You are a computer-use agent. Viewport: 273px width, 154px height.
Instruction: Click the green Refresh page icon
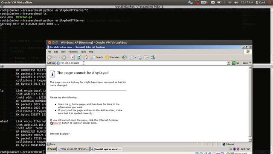point(79,57)
